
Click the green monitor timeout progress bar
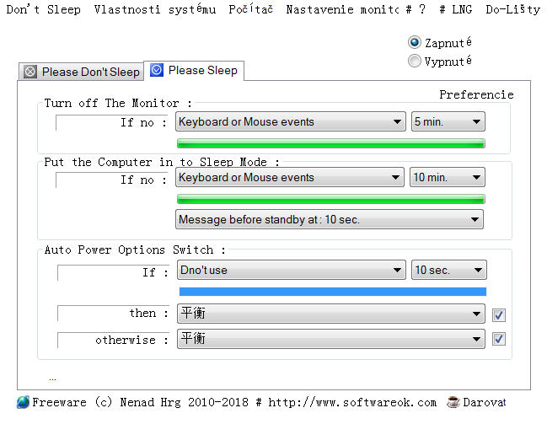pyautogui.click(x=330, y=143)
